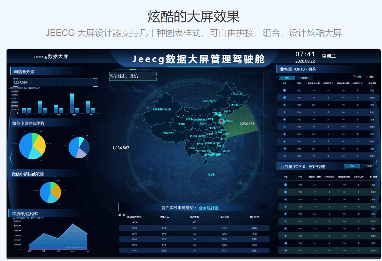Screen dimensions: 382x261
Task: Select rank badge 2 in the 机构 TOP10 table
Action: click(x=285, y=90)
